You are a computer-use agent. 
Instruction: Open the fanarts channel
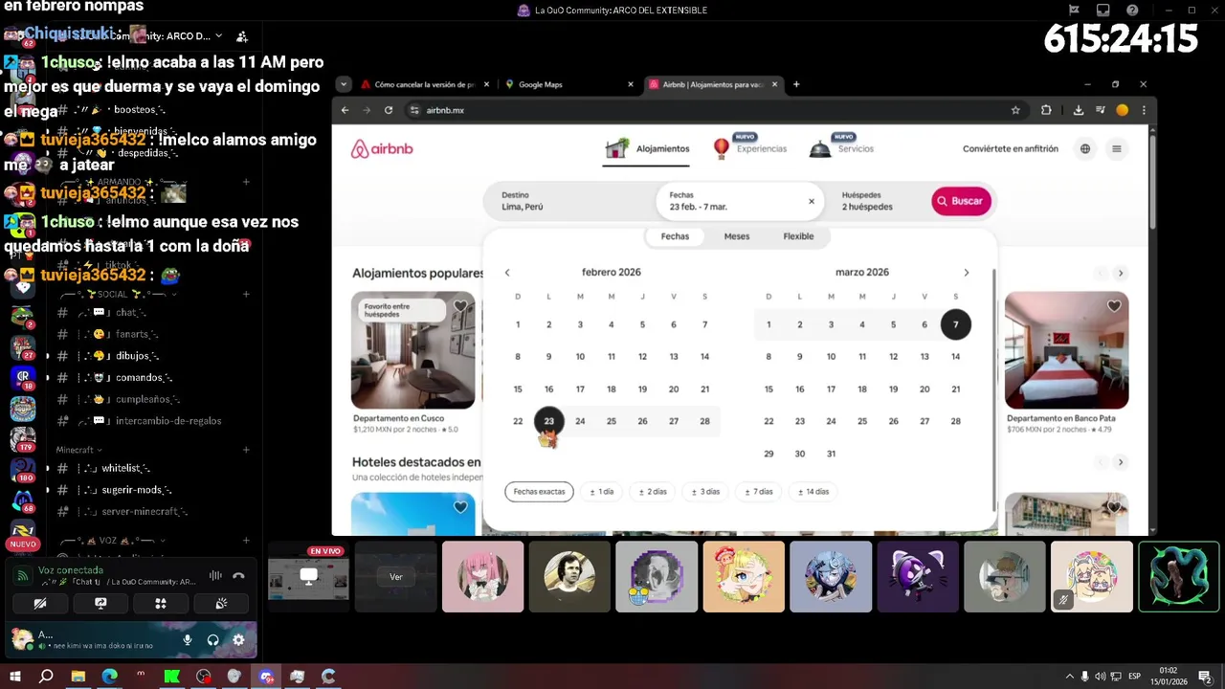(x=132, y=334)
